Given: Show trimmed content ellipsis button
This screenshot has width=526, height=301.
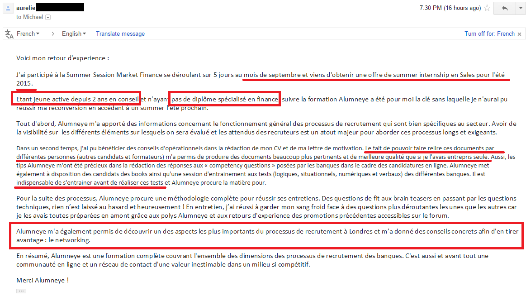Looking at the screenshot, I should (x=21, y=291).
